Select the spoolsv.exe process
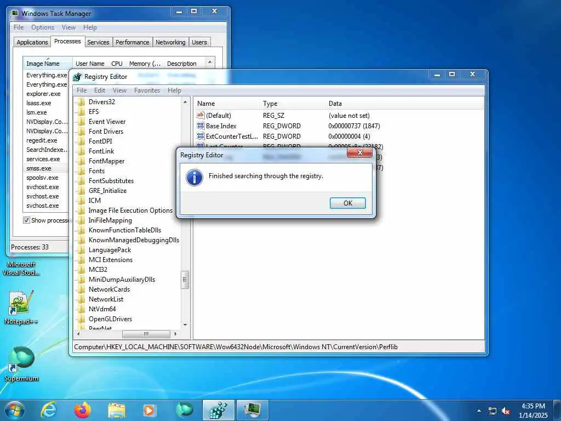 42,177
